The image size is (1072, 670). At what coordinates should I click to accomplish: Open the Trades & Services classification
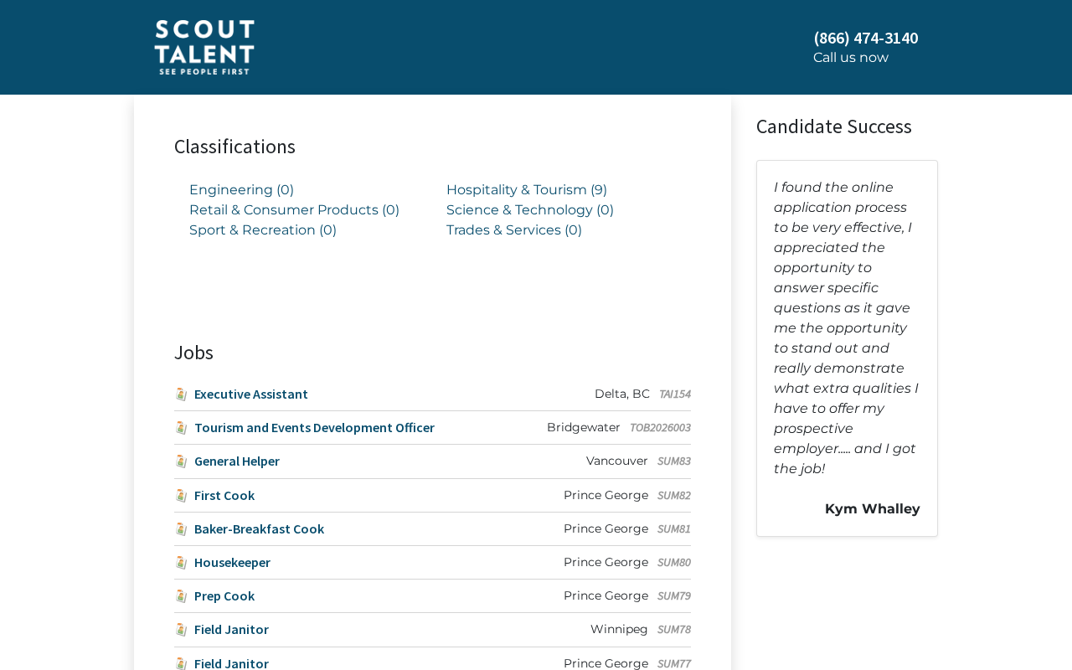coord(514,230)
